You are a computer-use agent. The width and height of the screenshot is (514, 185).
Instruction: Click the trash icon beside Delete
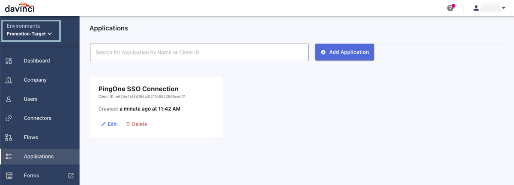coord(128,124)
